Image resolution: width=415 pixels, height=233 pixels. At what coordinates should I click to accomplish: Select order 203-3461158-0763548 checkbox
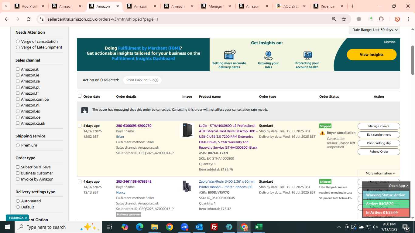pos(80,181)
